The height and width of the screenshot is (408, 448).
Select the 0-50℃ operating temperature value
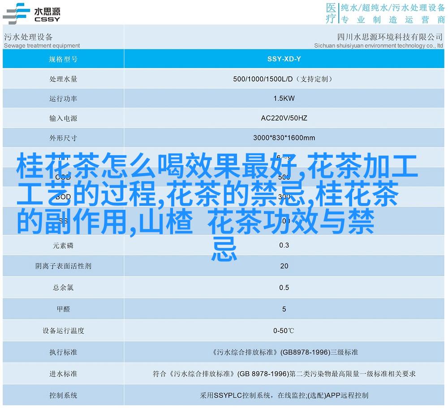284,331
